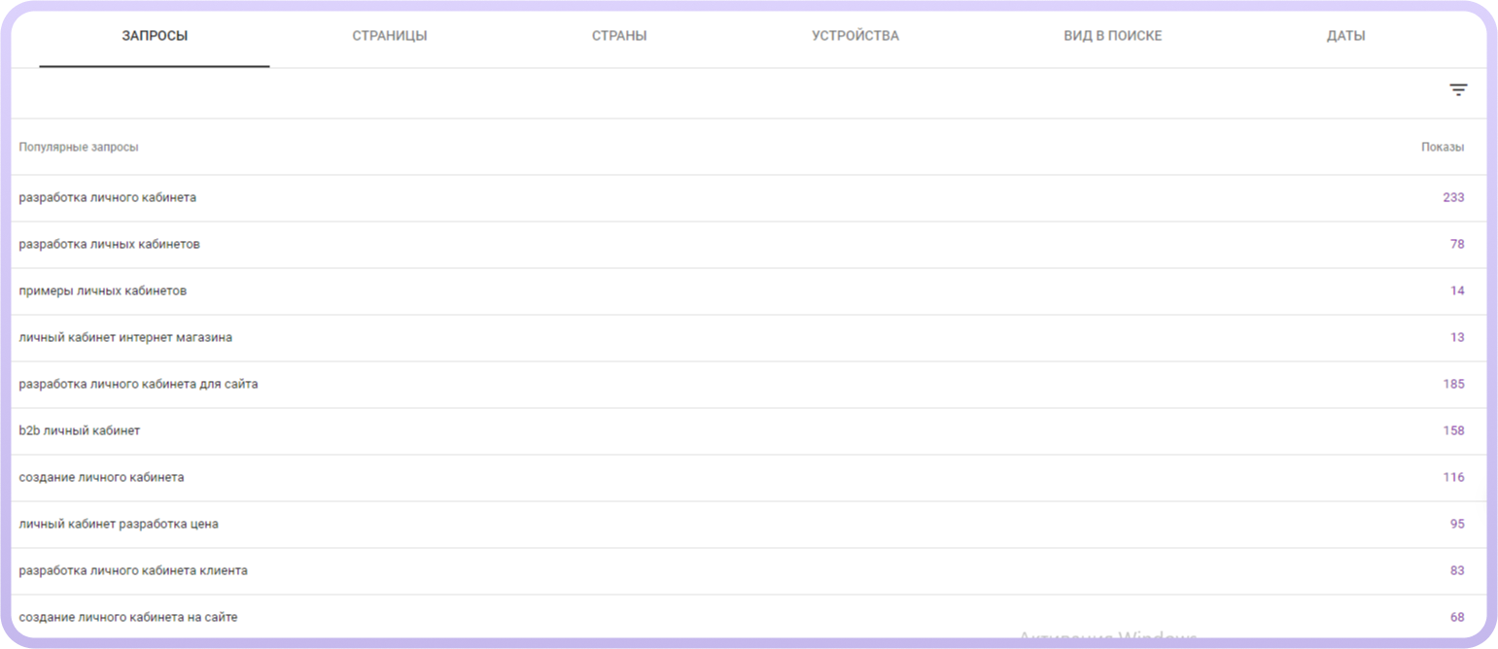Image resolution: width=1498 pixels, height=649 pixels.
Task: Open the Устройства tab
Action: (x=855, y=36)
